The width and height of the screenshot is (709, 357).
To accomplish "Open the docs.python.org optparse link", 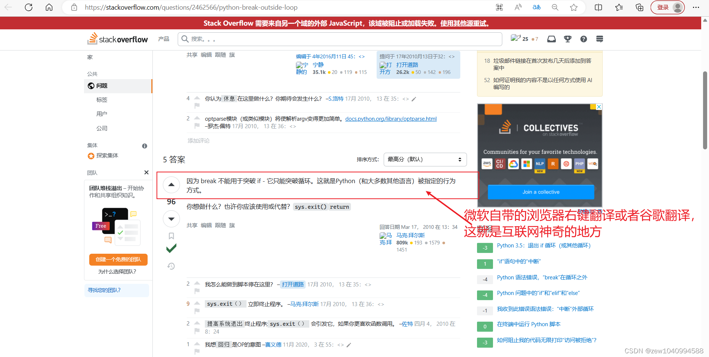I will tap(391, 119).
